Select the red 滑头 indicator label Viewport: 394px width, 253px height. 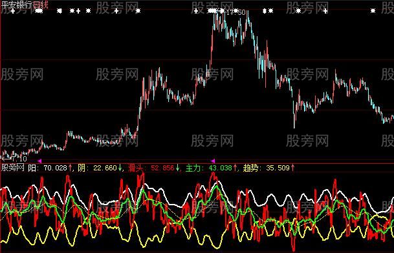(136, 168)
